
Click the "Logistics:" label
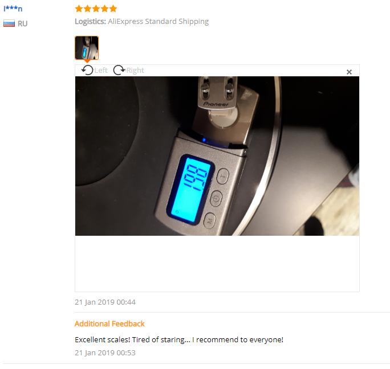[x=90, y=22]
